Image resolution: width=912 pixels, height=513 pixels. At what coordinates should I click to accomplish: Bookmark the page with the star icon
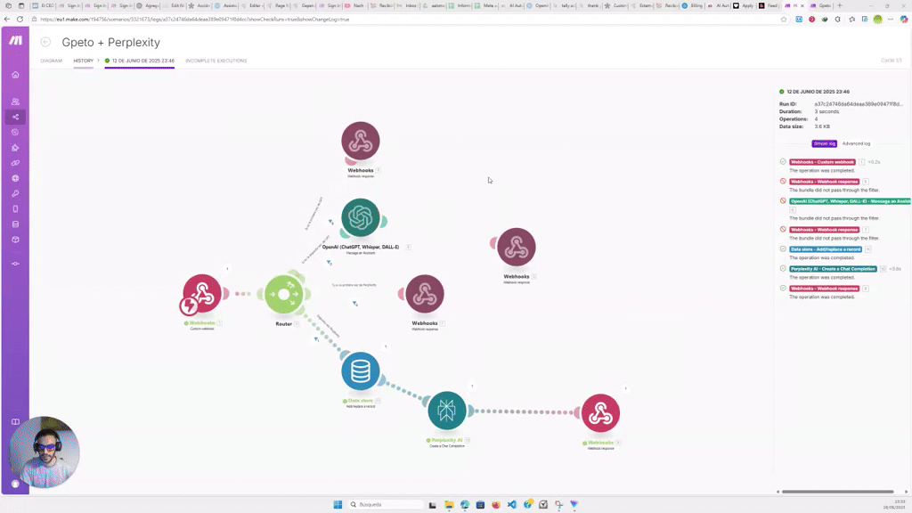pyautogui.click(x=784, y=20)
